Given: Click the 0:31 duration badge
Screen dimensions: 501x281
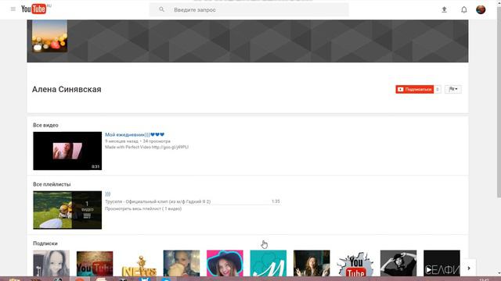Looking at the screenshot, I should 96,166.
